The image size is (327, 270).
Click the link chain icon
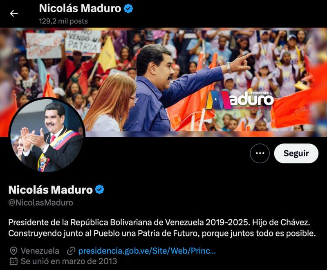[71, 251]
